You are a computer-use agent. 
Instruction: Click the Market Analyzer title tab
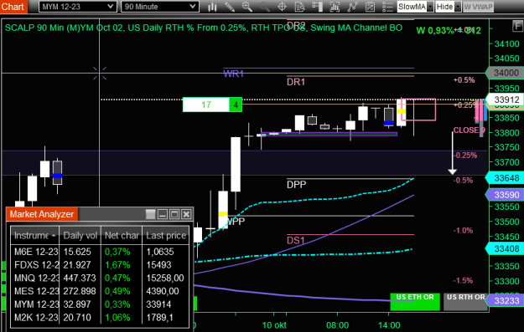click(x=42, y=214)
